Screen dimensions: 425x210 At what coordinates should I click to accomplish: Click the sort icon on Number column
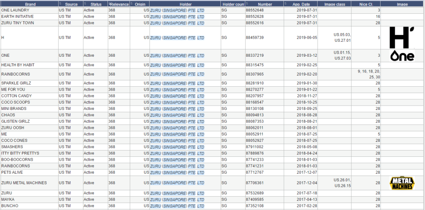point(247,4)
